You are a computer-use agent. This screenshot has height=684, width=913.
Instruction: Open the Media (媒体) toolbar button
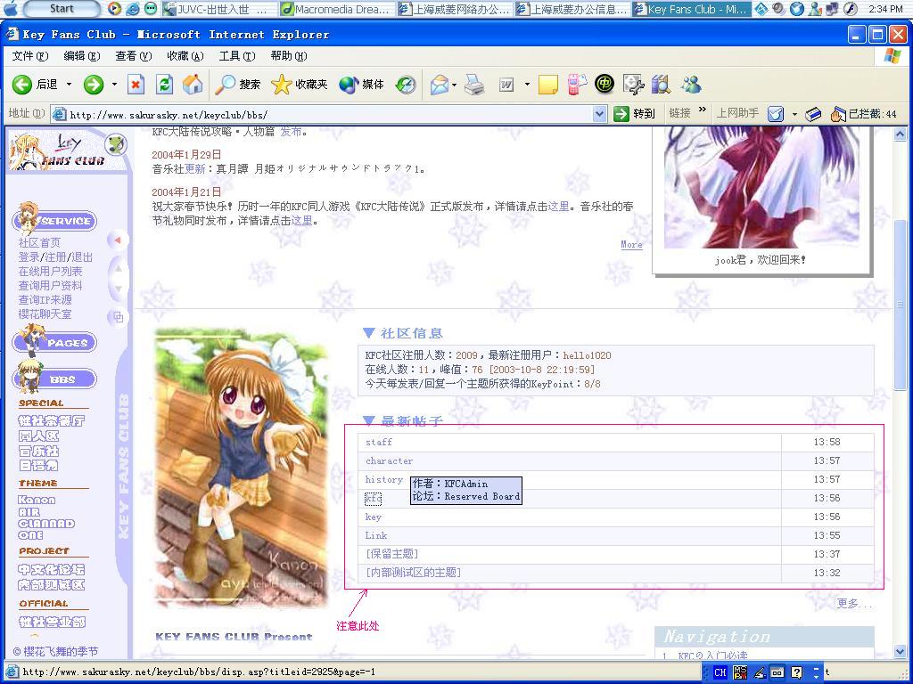(361, 85)
